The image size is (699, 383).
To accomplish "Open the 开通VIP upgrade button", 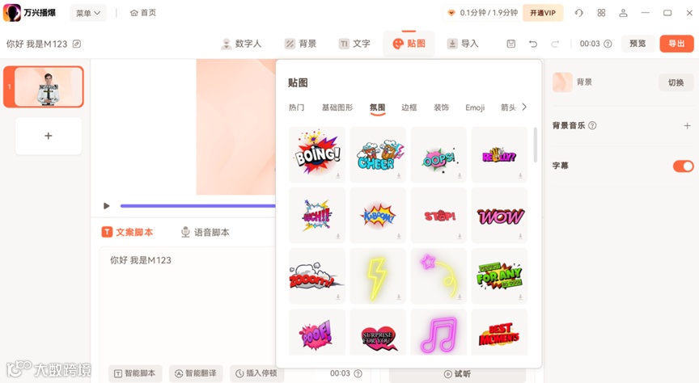I will 543,13.
